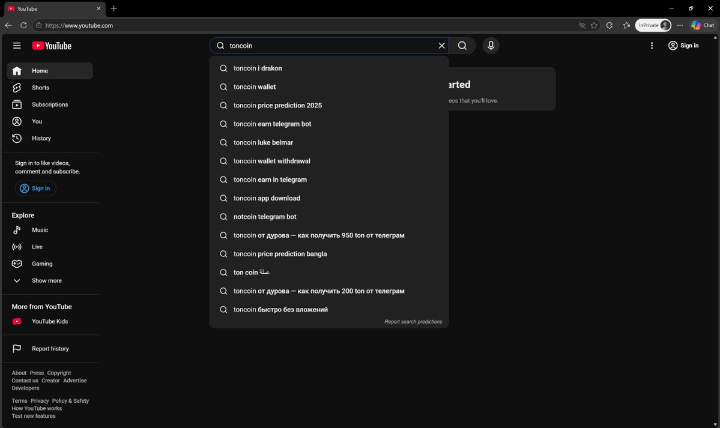Click the Press footer link
720x428 pixels.
tap(37, 373)
